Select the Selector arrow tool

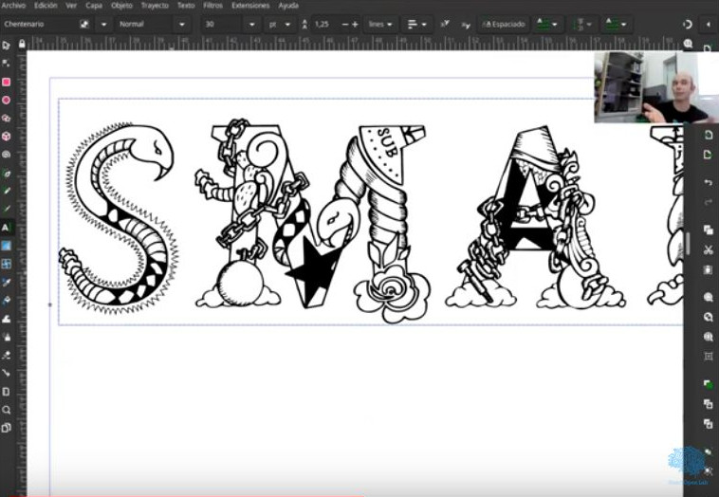[x=7, y=45]
